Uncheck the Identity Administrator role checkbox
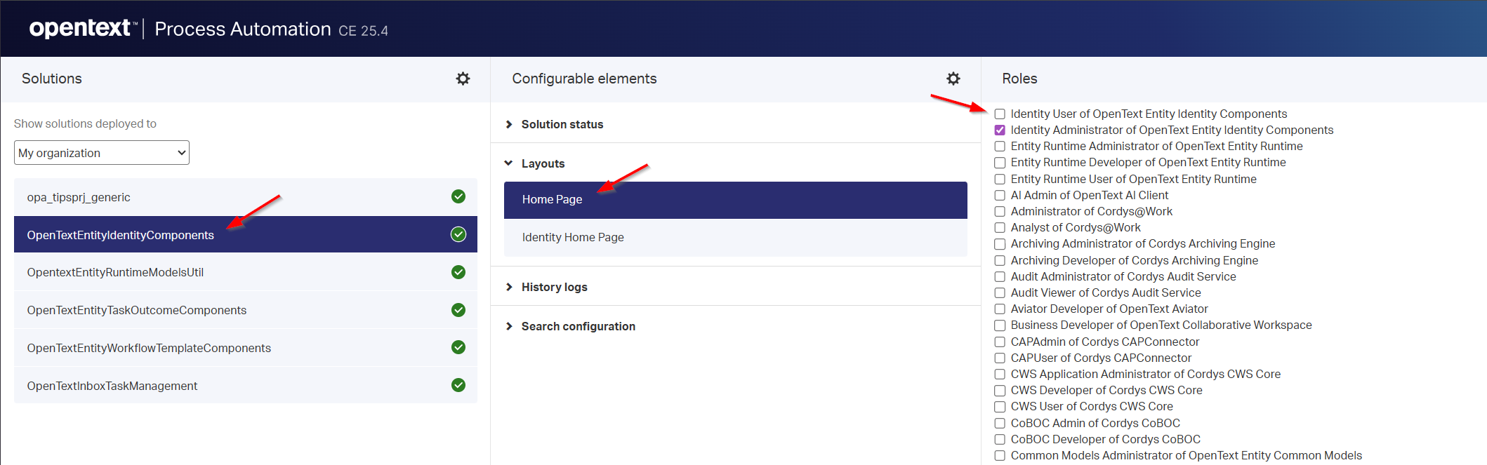 1000,130
